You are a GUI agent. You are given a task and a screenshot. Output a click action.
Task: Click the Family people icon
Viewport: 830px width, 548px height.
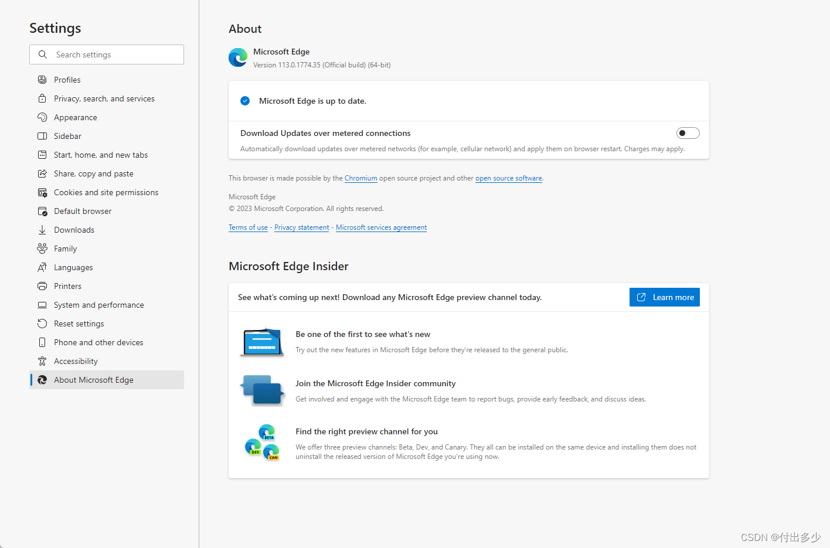[42, 249]
